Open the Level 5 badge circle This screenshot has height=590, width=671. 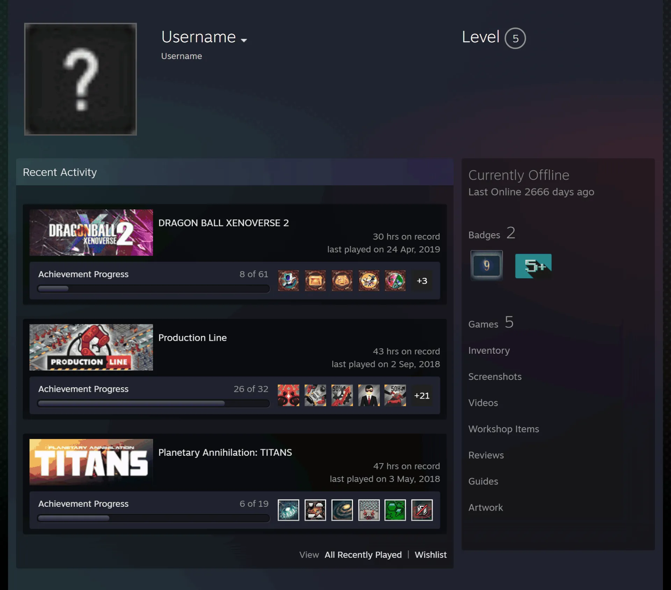click(x=515, y=38)
